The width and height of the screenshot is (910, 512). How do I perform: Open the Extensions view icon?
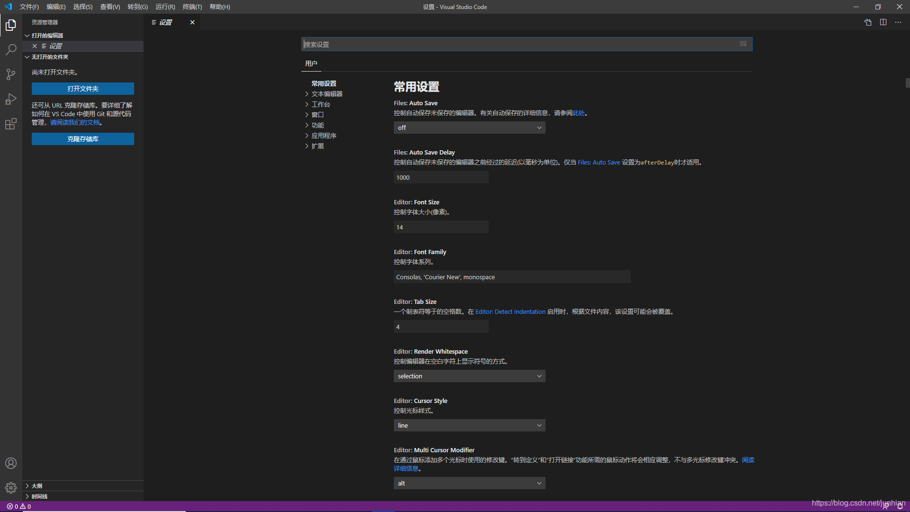click(11, 124)
